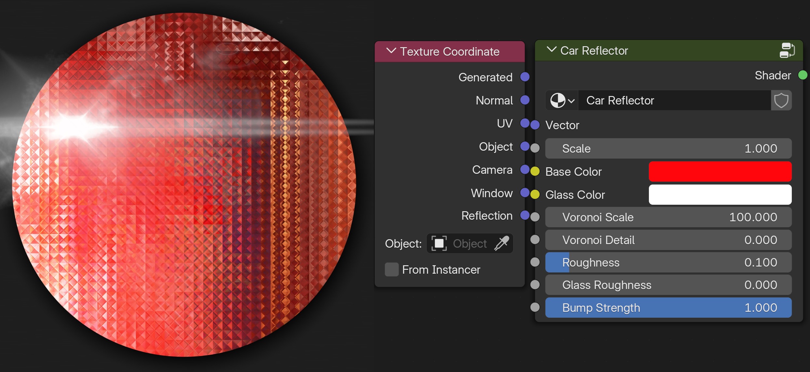Screen dimensions: 810x372
Task: Click the Generated output socket
Action: coord(525,77)
